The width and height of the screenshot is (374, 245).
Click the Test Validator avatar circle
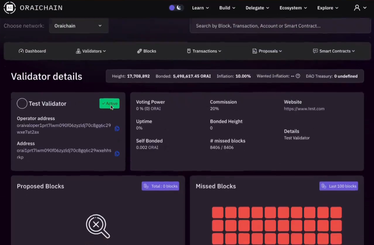[x=22, y=103]
